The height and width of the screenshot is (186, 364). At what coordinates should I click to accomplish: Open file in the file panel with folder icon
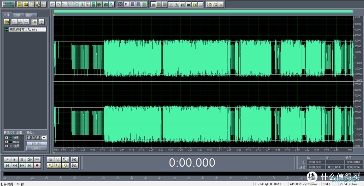click(x=7, y=22)
